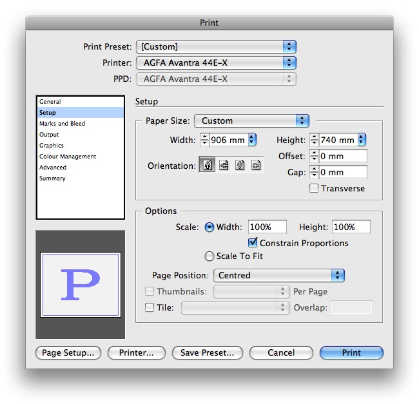Screen dimensions: 419x404
Task: Click the page preview thumbnail
Action: click(81, 285)
